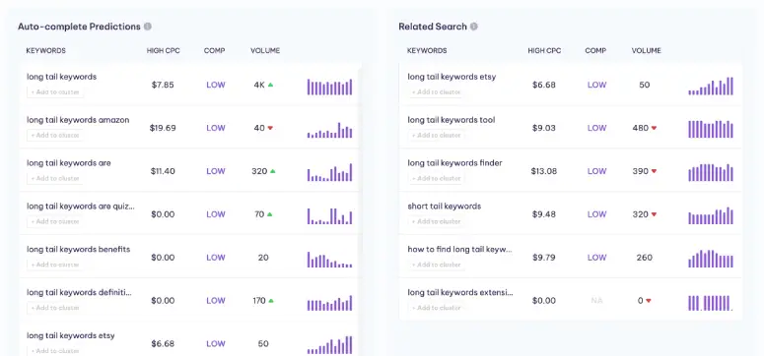Open trend chart for short tail keywords
The height and width of the screenshot is (356, 764).
coord(711,216)
